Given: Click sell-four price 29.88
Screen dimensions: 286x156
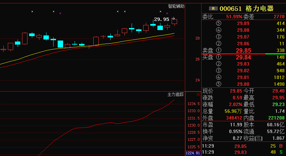Looking at the screenshot, I should click(x=243, y=30).
